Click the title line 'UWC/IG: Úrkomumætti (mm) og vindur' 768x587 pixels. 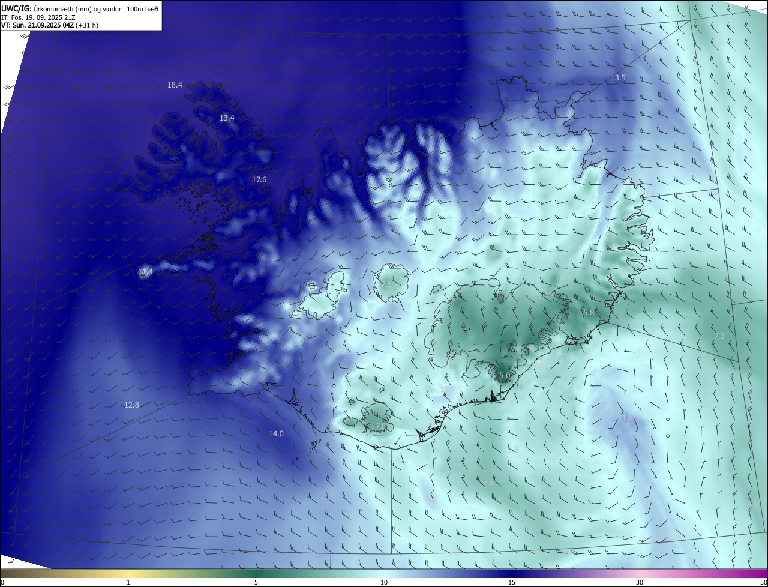80,9
